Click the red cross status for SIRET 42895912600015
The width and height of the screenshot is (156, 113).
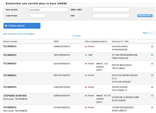[x=86, y=96]
